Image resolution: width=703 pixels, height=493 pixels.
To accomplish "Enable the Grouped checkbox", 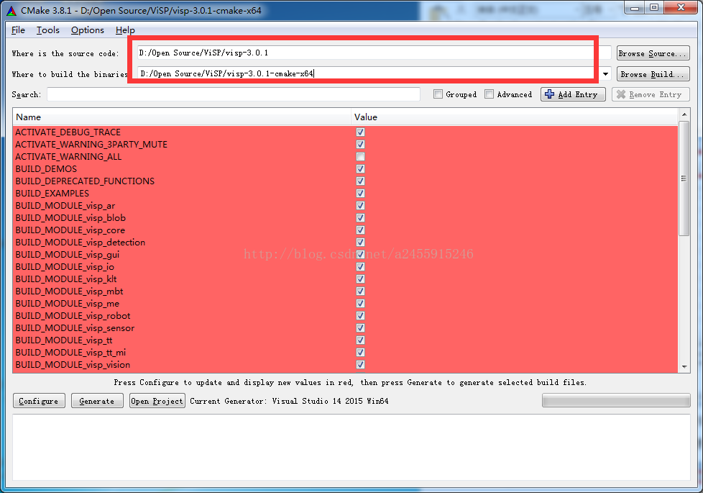I will 438,94.
